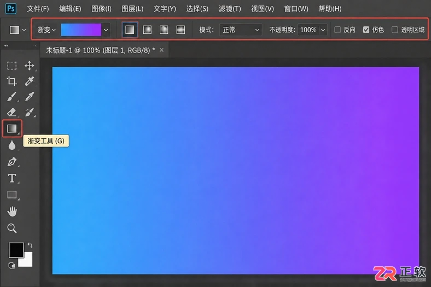431x287 pixels.
Task: Reset default foreground and background colors
Action: 11,266
